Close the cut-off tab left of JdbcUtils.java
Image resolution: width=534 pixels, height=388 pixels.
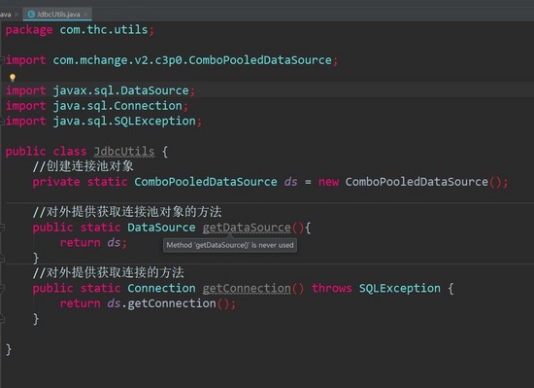click(x=17, y=15)
